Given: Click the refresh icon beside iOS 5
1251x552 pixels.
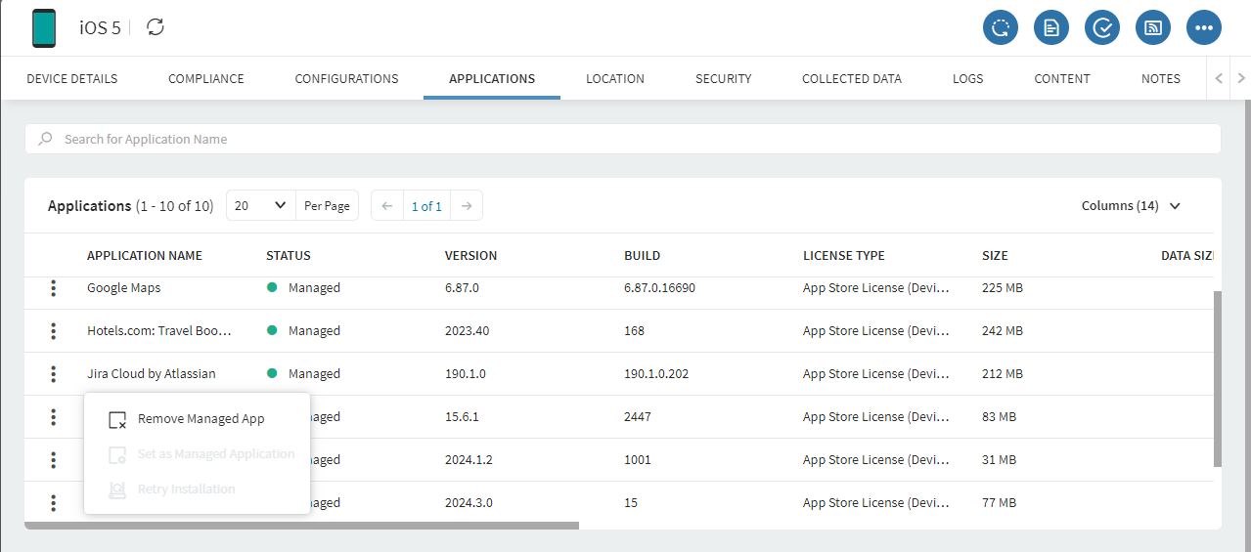Looking at the screenshot, I should (x=156, y=27).
